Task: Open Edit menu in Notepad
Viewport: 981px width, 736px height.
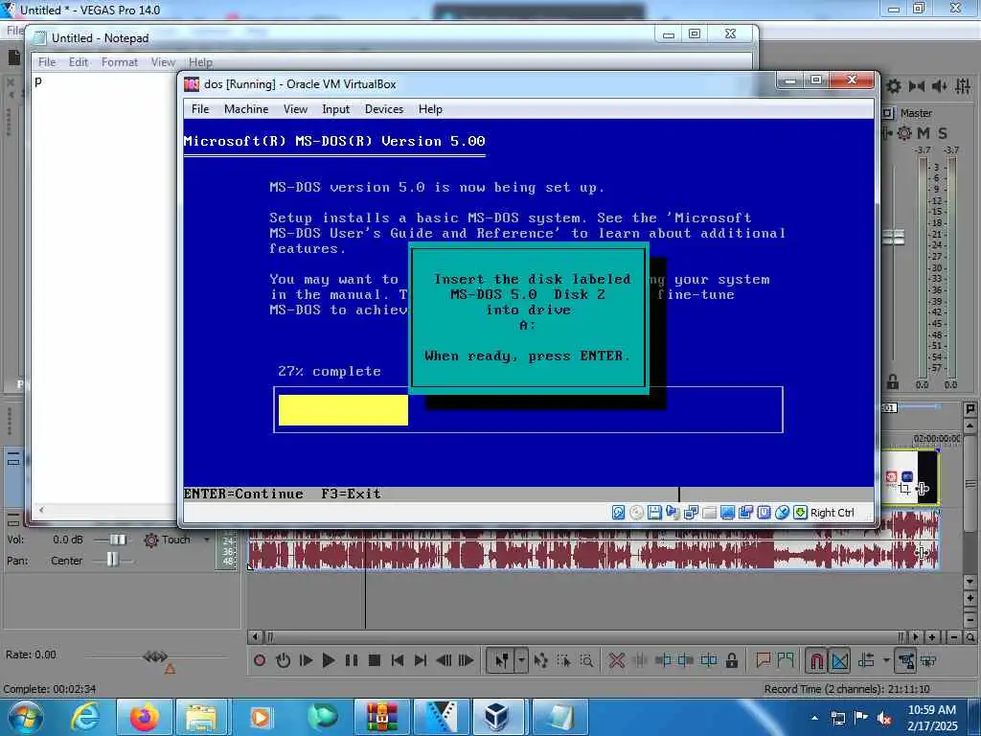Action: [x=79, y=62]
